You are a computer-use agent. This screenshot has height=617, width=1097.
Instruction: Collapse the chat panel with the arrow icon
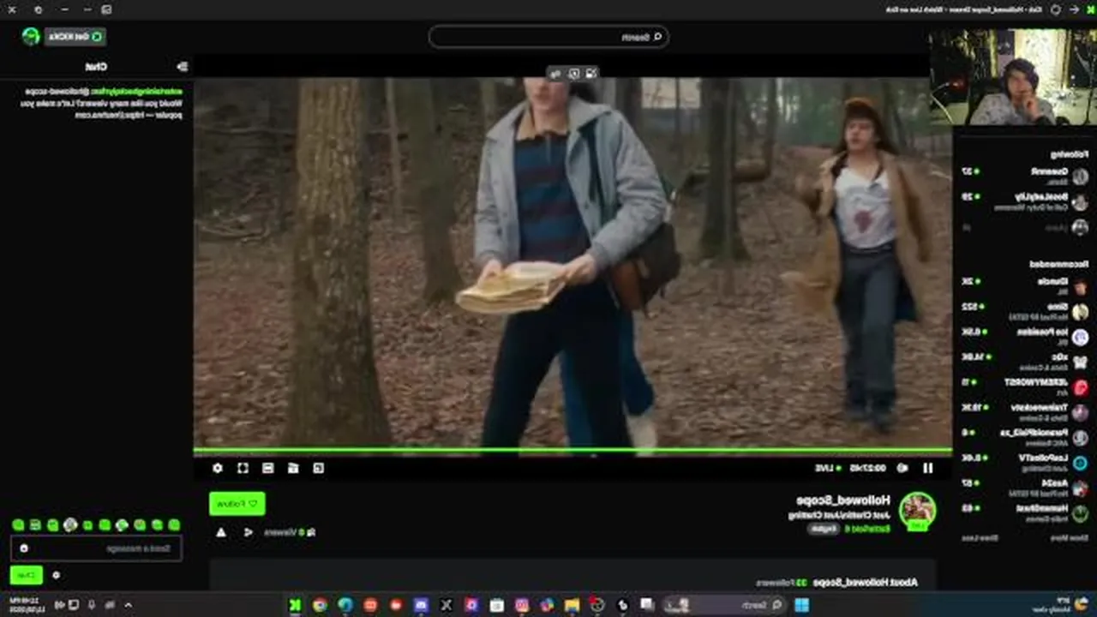click(182, 66)
